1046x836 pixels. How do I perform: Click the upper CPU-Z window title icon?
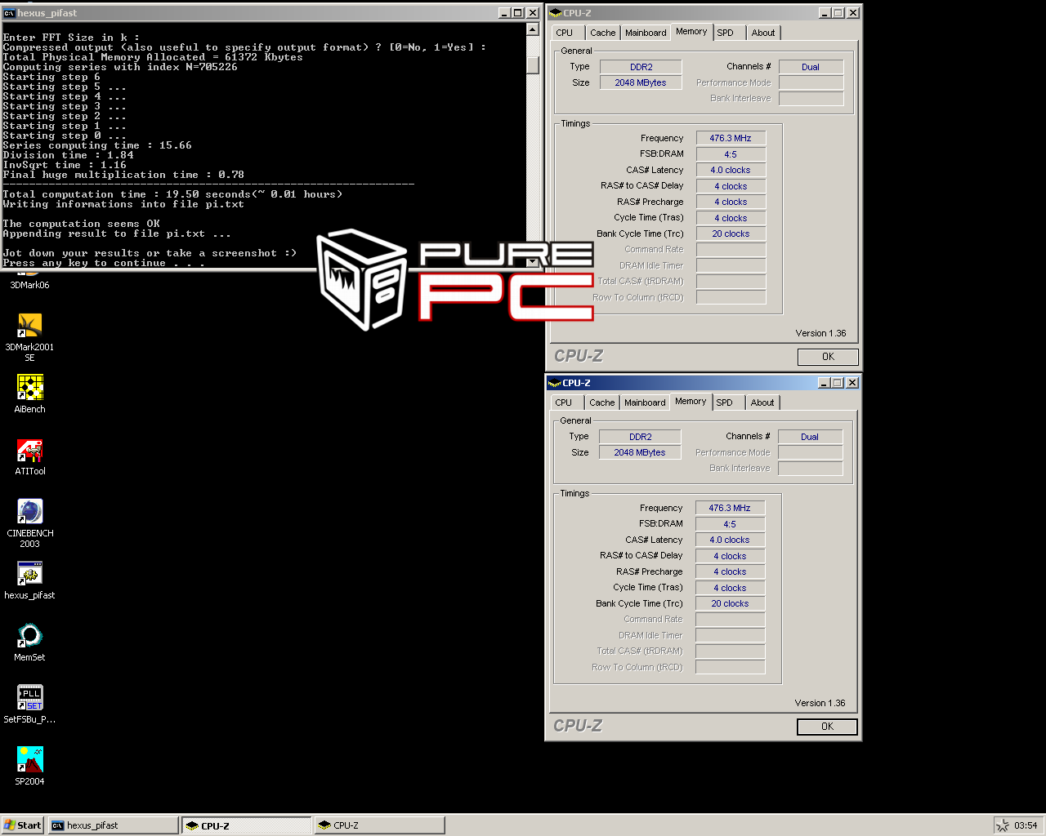[556, 13]
